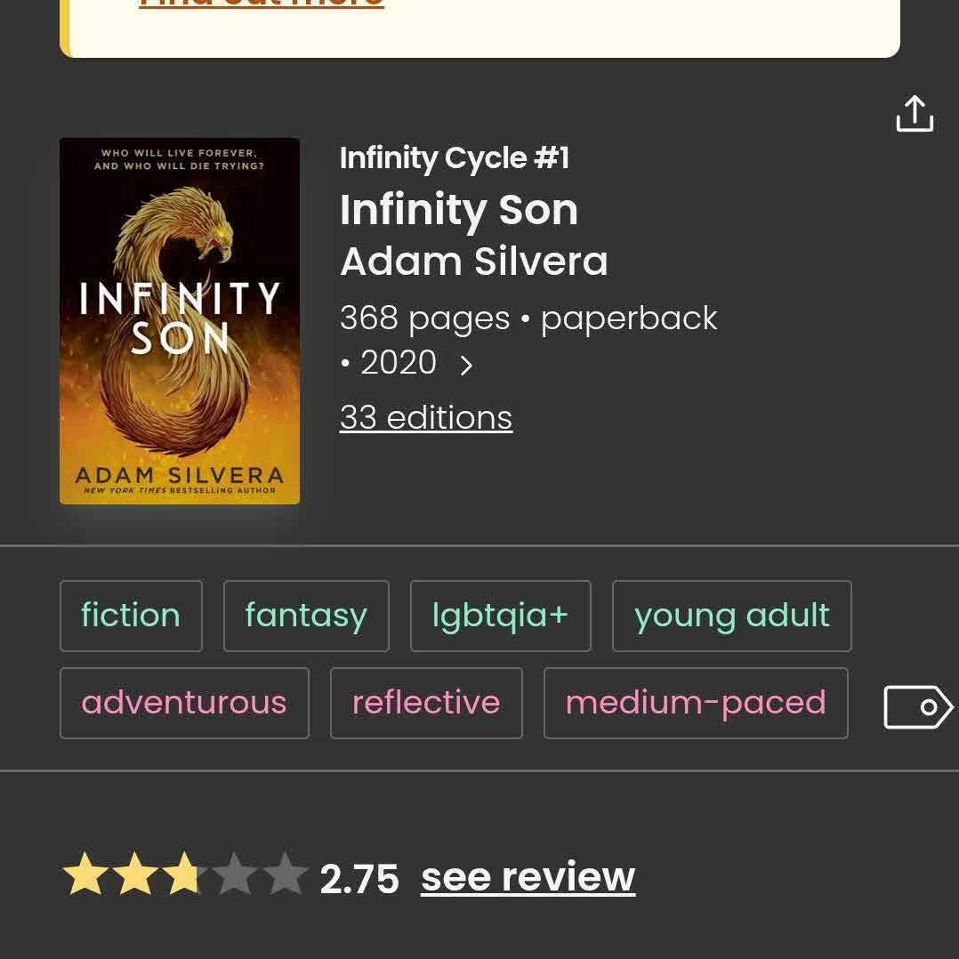Select the adventurous mood tag
This screenshot has height=959, width=959.
(x=184, y=703)
